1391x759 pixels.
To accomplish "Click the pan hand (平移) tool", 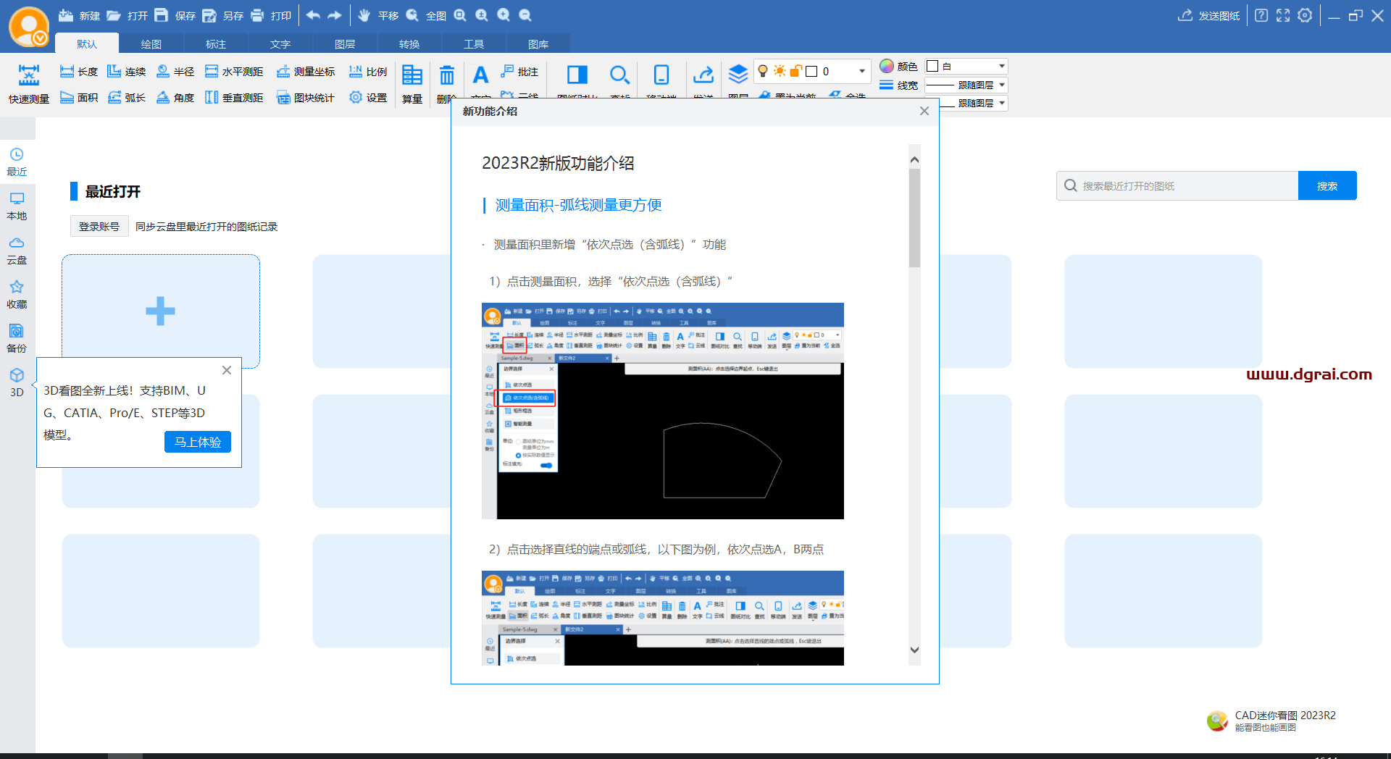I will point(378,15).
